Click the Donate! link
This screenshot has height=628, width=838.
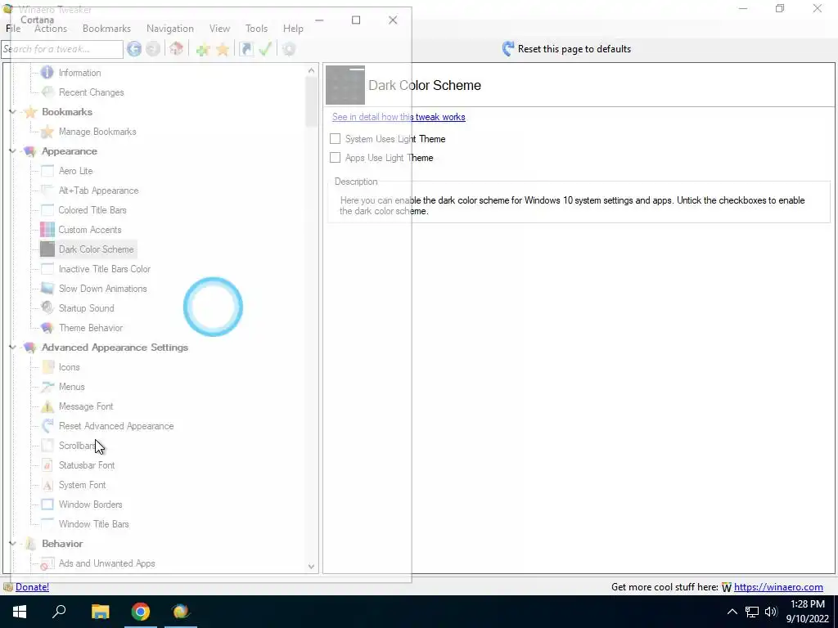[x=32, y=587]
